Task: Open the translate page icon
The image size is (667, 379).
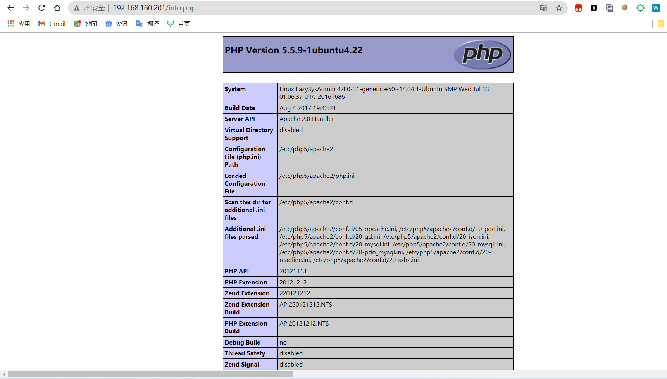Action: (x=543, y=8)
